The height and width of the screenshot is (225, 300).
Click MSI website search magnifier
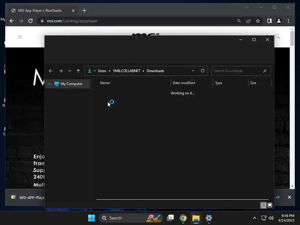277,37
